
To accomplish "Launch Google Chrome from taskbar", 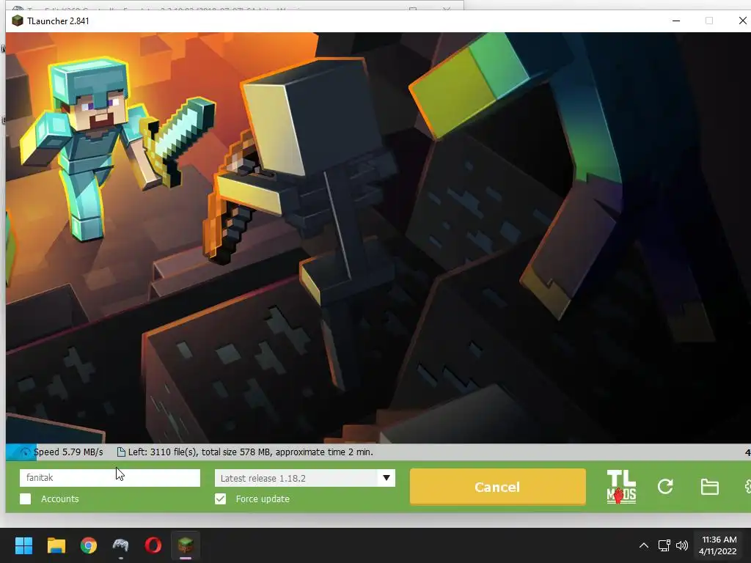I will point(89,545).
